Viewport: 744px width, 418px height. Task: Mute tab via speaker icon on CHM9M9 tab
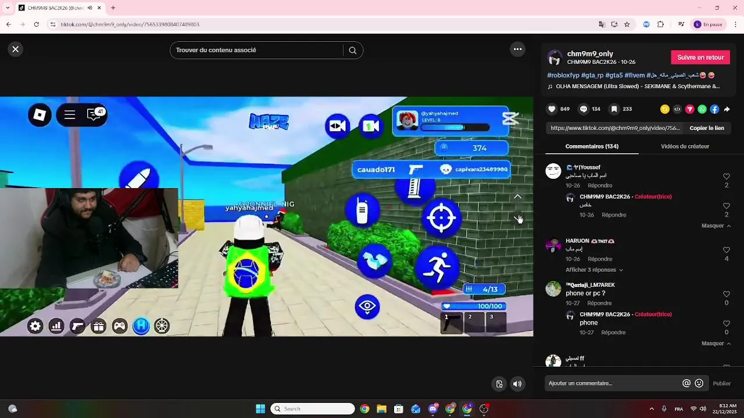point(90,8)
